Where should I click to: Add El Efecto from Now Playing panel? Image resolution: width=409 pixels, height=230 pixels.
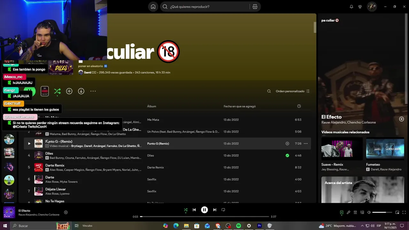[401, 119]
